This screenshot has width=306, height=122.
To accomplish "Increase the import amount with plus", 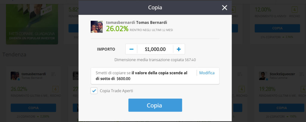I will (x=179, y=49).
